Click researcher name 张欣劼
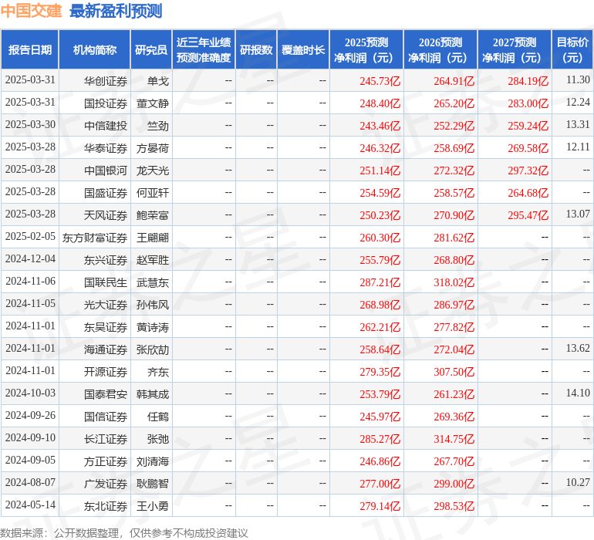 point(153,349)
